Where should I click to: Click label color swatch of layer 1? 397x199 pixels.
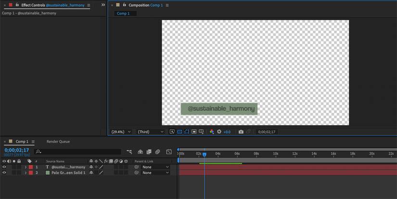click(31, 167)
